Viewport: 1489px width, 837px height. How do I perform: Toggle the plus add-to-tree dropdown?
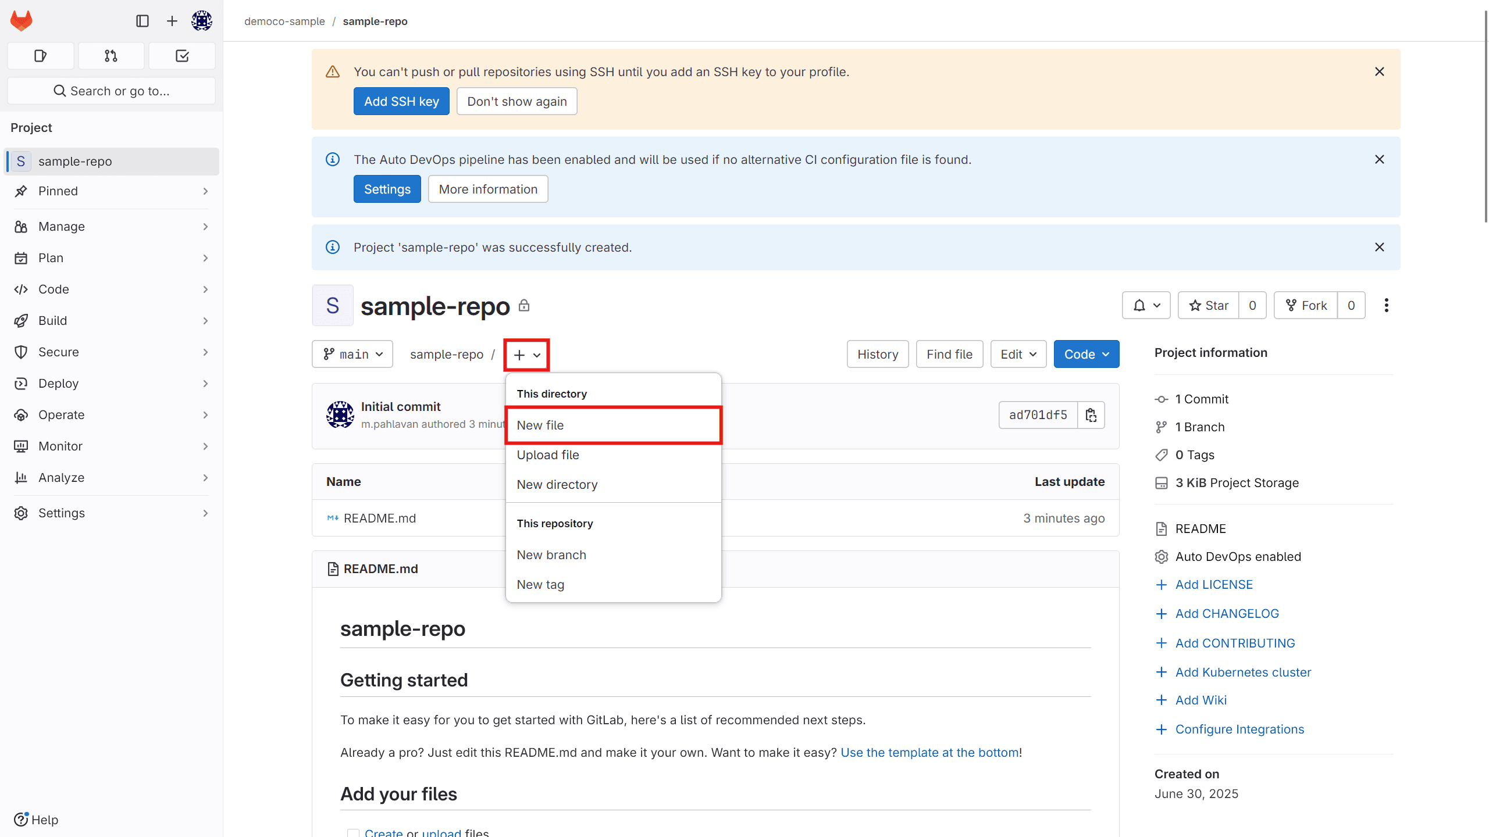point(527,355)
